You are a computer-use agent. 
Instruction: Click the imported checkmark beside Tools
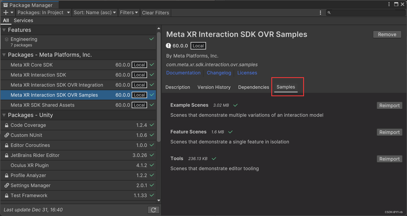click(x=214, y=159)
